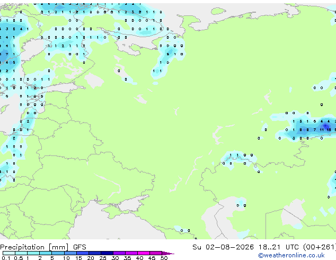
Task: Click the legend swatch between 0.1 and 0.5
Action: tap(9, 253)
